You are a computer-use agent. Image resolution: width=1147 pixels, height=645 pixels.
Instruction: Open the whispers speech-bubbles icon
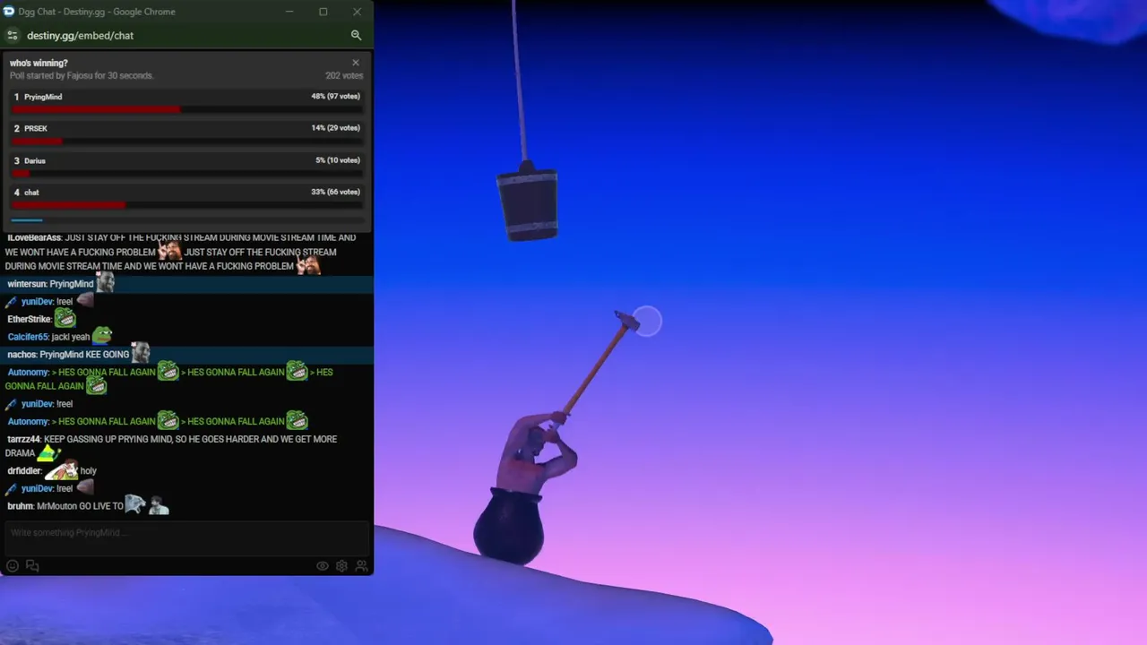(32, 565)
